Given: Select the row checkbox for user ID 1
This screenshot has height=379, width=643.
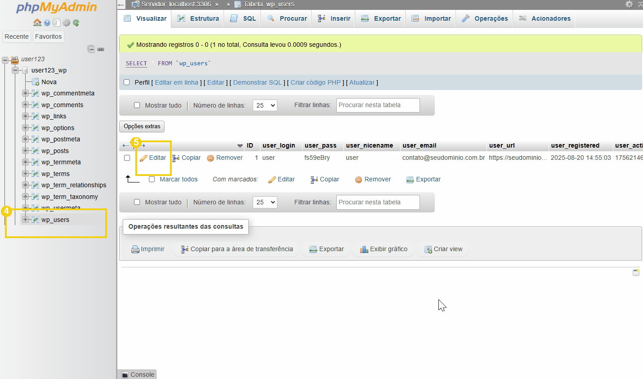Looking at the screenshot, I should (127, 158).
